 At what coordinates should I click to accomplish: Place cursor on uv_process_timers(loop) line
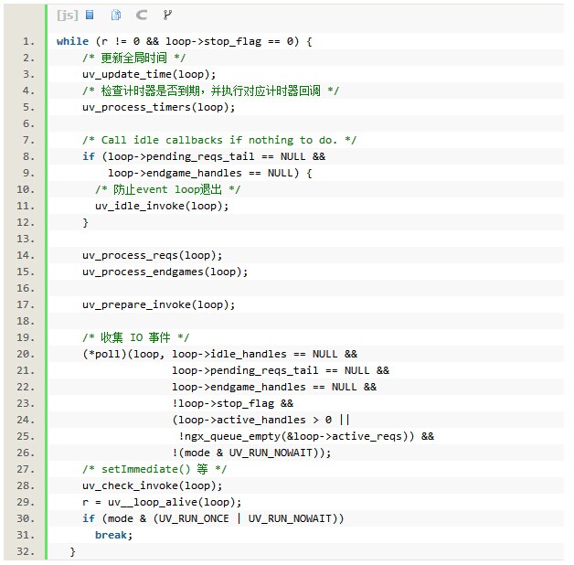click(x=158, y=107)
